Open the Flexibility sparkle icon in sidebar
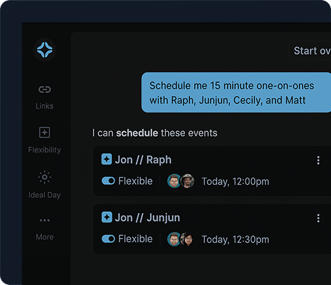 click(45, 132)
